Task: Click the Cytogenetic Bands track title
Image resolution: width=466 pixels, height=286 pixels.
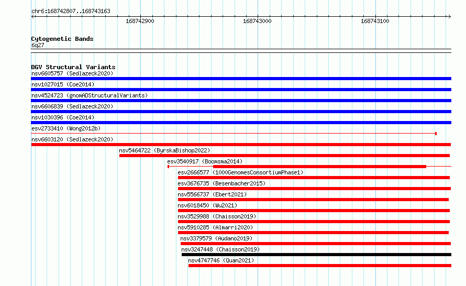Action: [62, 39]
